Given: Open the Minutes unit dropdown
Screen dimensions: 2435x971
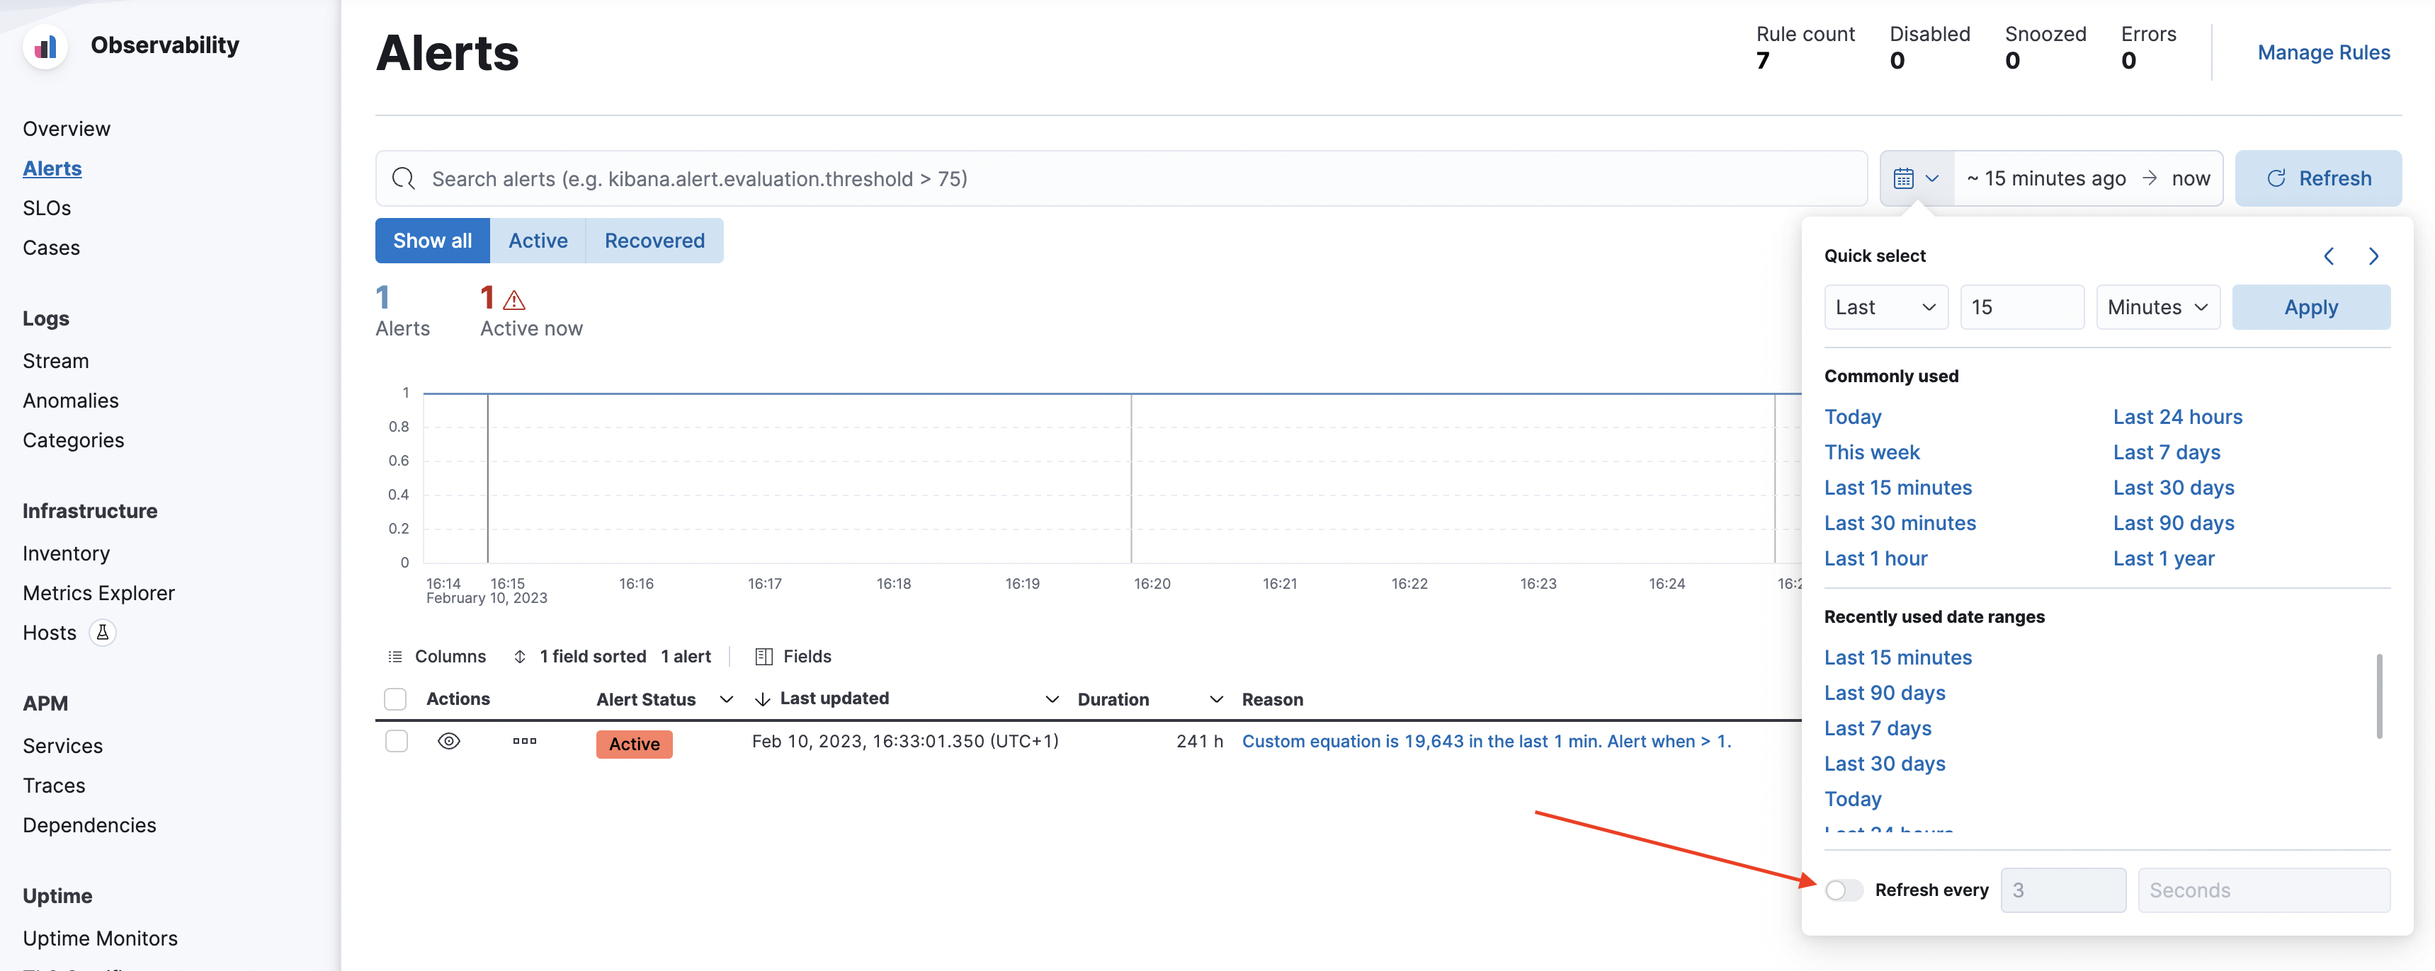Looking at the screenshot, I should pos(2158,306).
